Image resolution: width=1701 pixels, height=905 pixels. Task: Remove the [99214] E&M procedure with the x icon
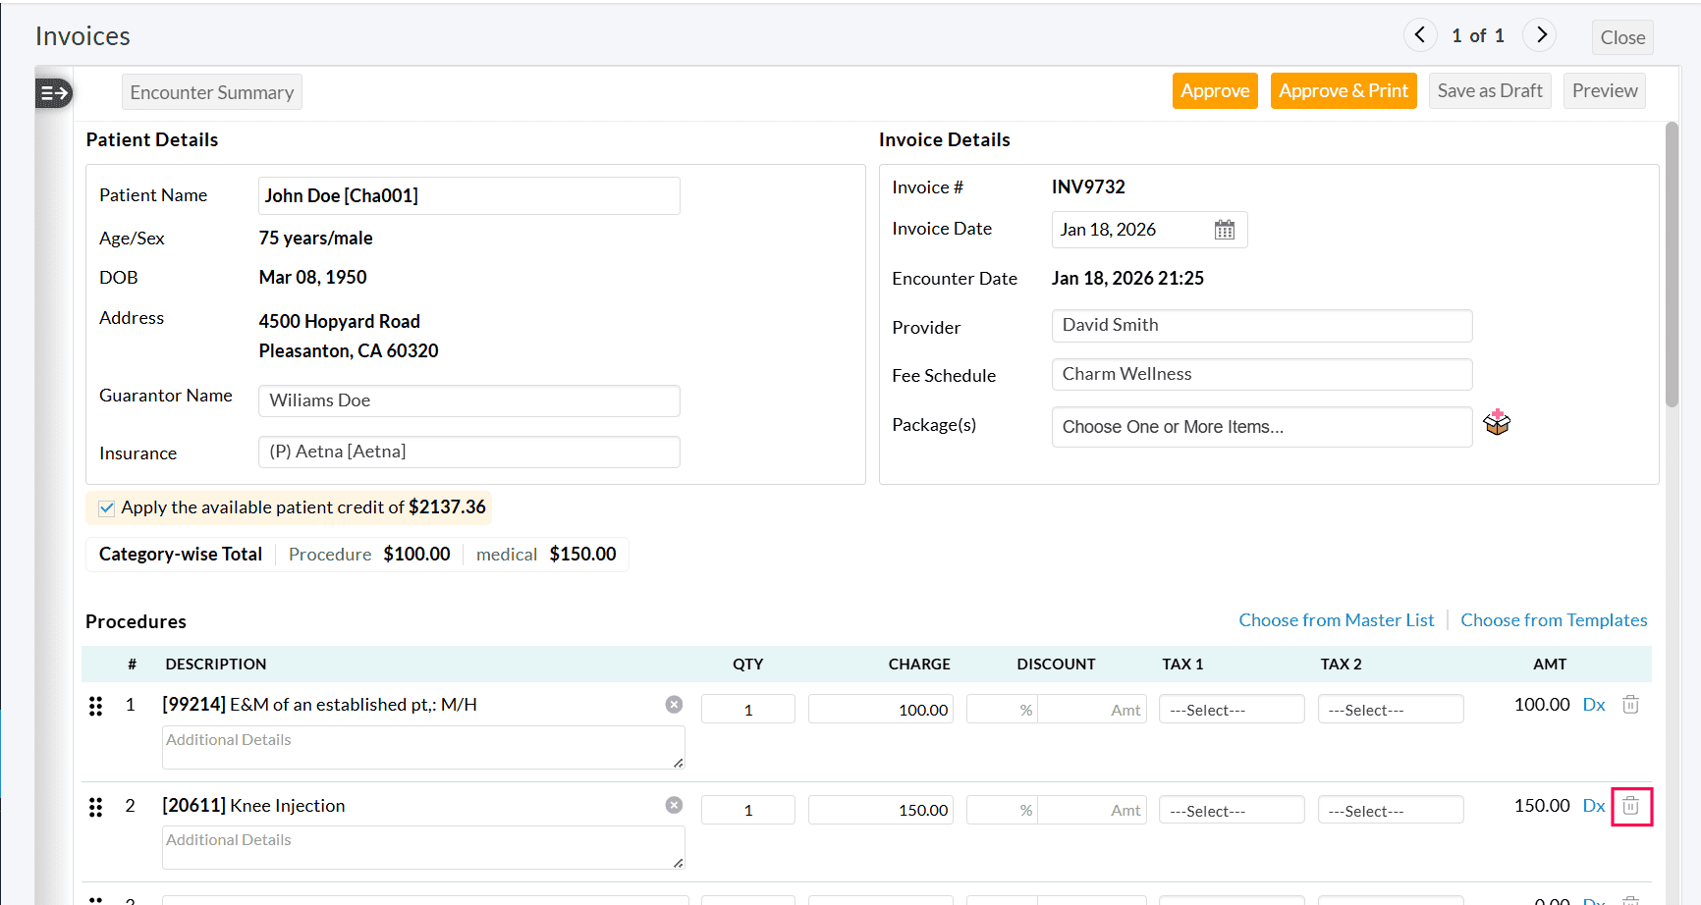[x=674, y=704]
